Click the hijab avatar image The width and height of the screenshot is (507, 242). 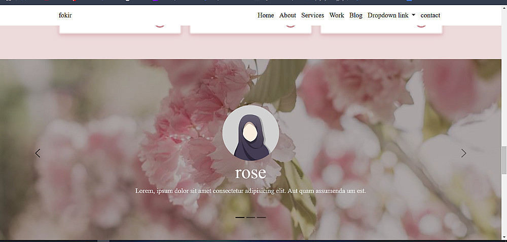(250, 133)
